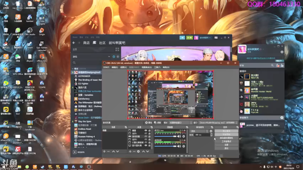Open mic/aux audio settings gear
This screenshot has width=303, height=170.
(x=184, y=136)
